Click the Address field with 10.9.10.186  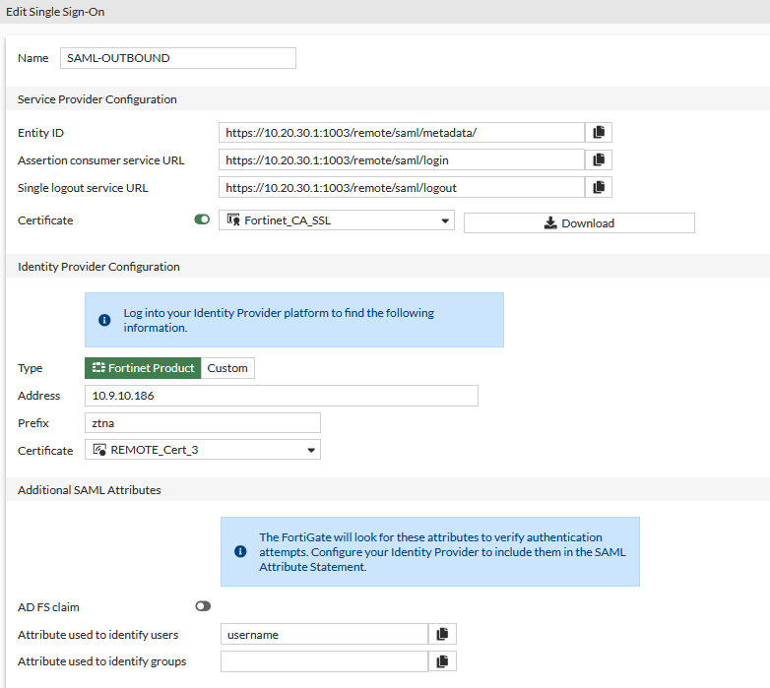(281, 396)
